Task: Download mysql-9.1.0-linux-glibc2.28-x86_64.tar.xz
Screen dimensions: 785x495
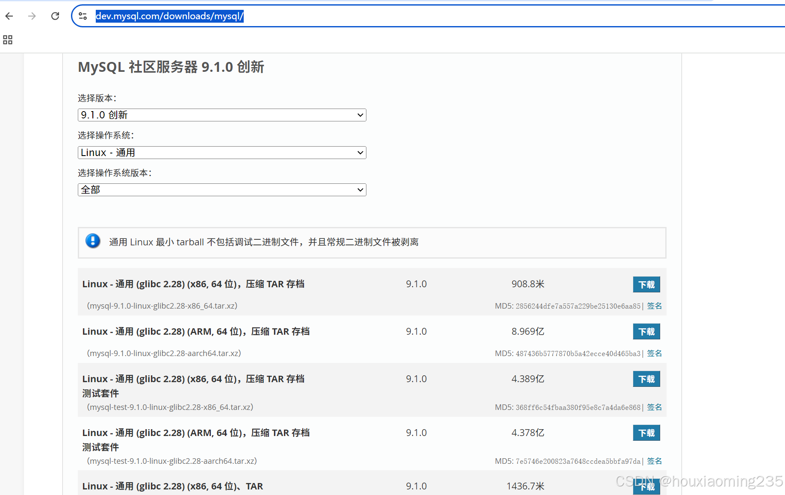Action: [x=646, y=284]
